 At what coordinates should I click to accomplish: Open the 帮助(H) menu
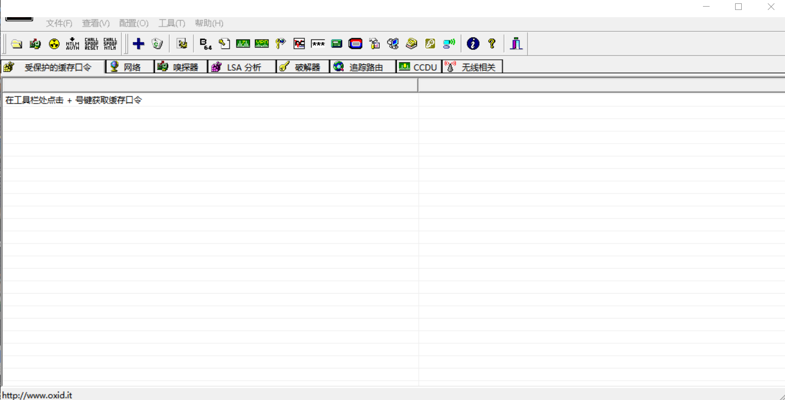(x=209, y=23)
